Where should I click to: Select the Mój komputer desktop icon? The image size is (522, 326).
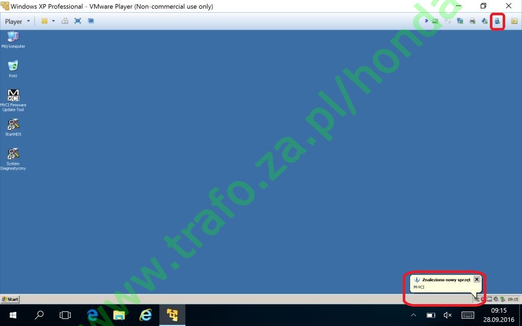13,40
